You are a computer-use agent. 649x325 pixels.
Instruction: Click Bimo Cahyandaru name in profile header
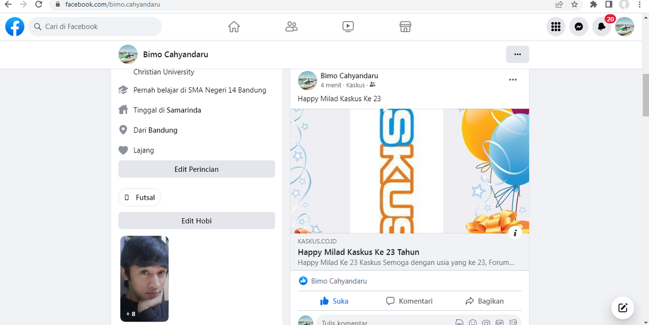[175, 54]
